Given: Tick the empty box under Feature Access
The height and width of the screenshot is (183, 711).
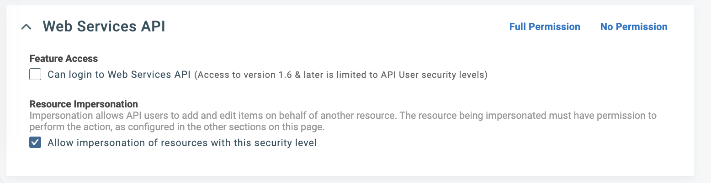Looking at the screenshot, I should (35, 74).
